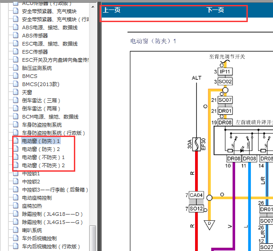273x251 pixels.
Task: Click page icon beside 电动窗（防夹）2
Action: (16, 149)
